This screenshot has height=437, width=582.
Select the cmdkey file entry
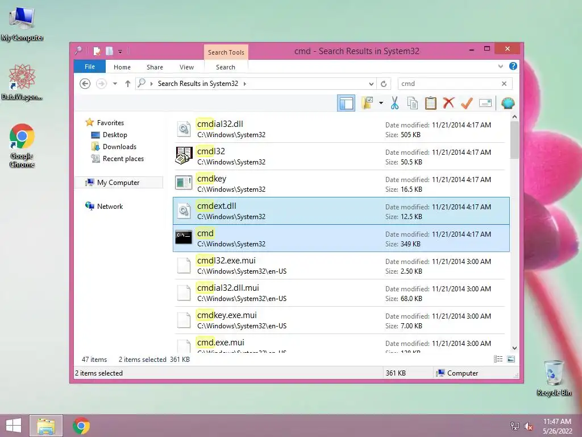pos(341,184)
